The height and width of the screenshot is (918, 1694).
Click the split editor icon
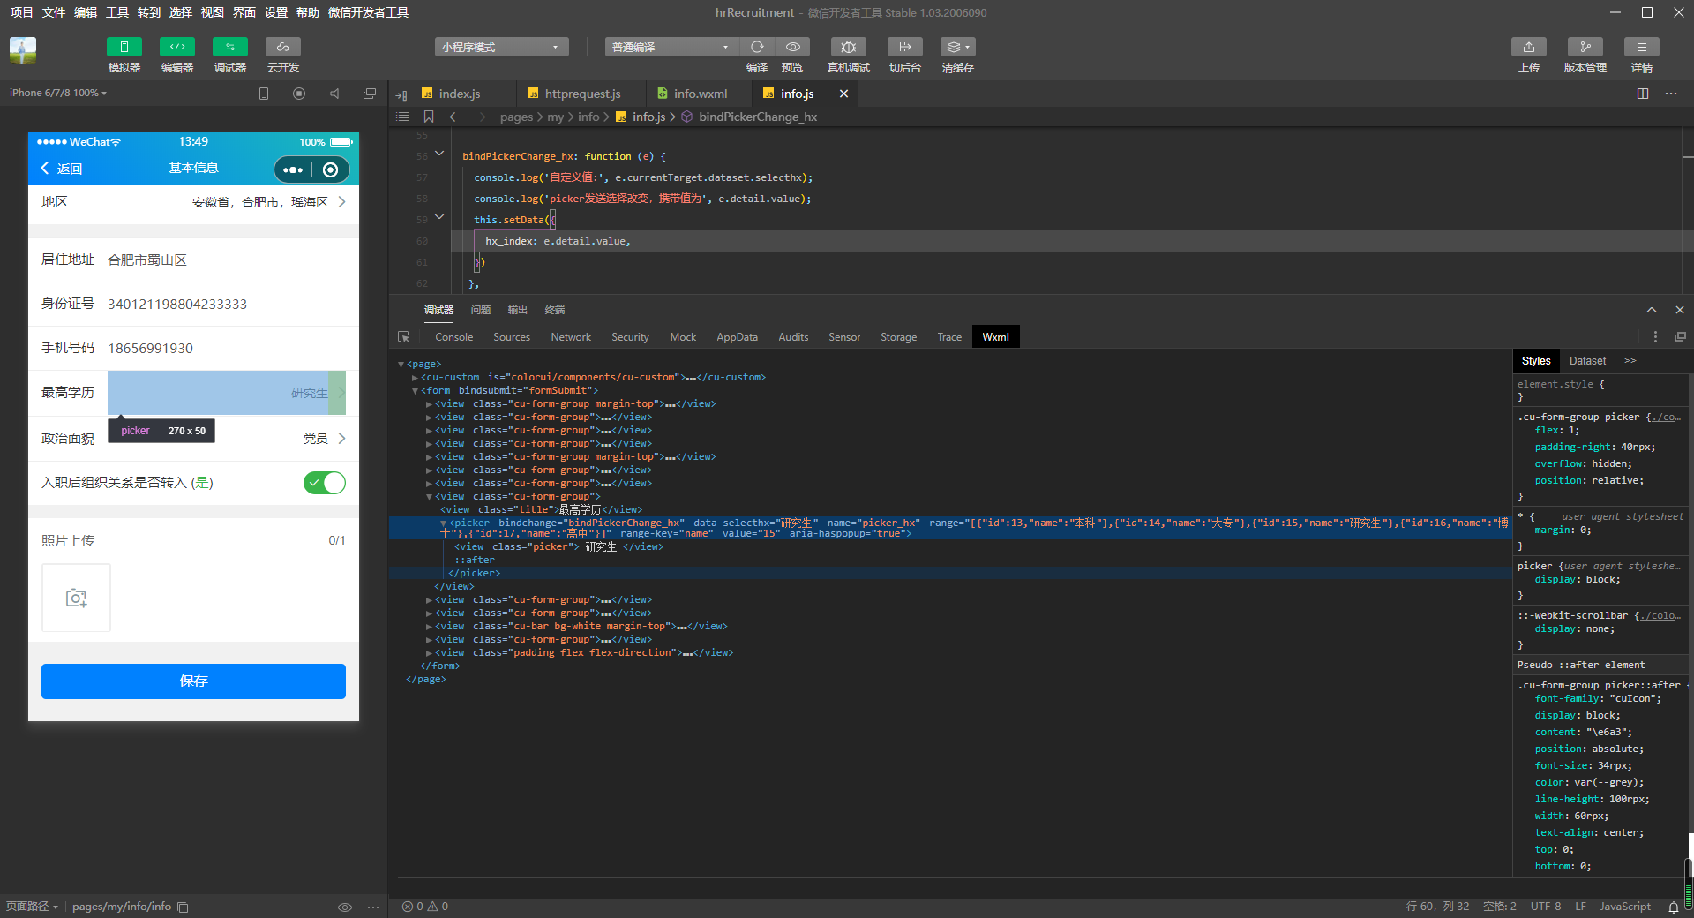pos(1643,94)
